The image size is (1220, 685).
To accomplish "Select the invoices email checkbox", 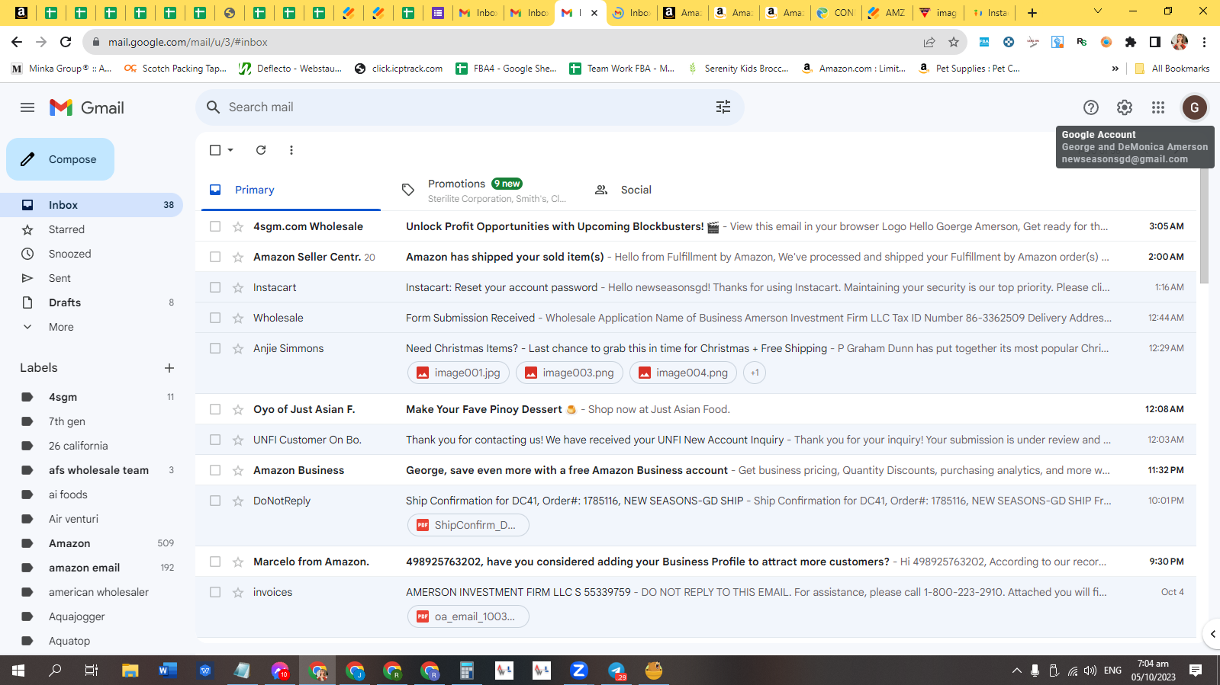I will [x=215, y=592].
